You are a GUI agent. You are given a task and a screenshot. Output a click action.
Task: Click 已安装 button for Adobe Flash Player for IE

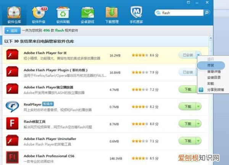[187, 55]
